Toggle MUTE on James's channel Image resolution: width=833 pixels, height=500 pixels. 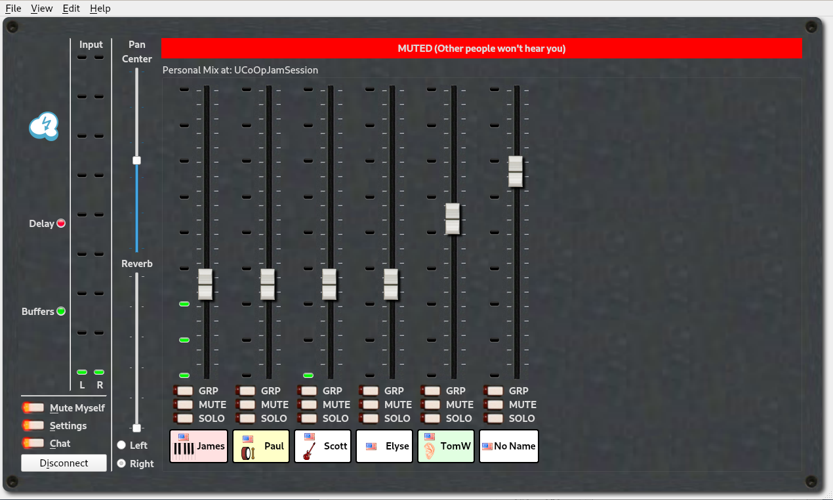pos(184,405)
